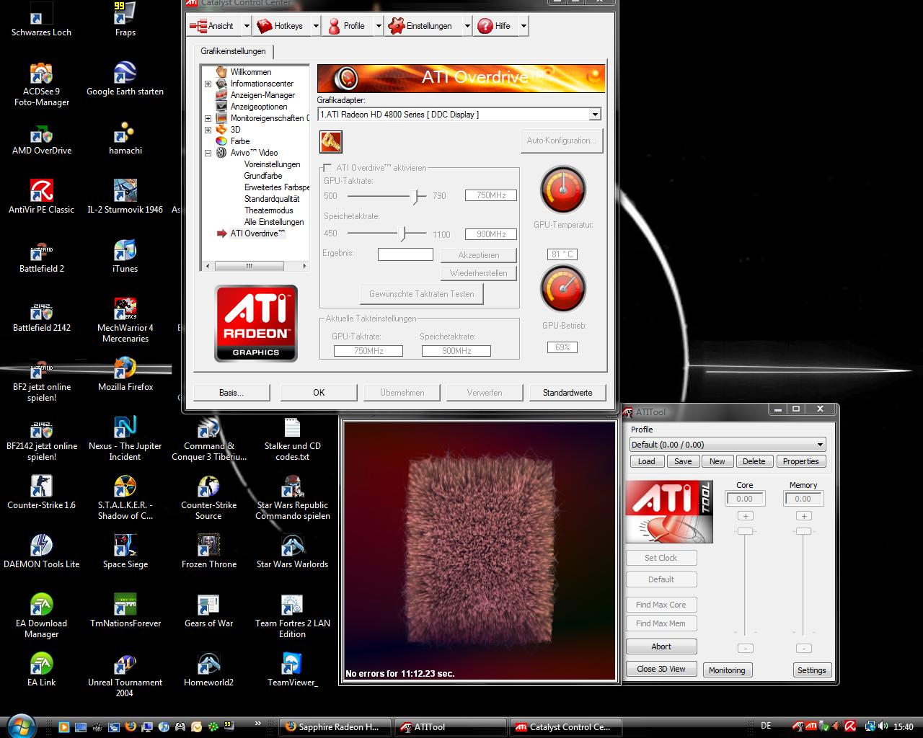The width and height of the screenshot is (923, 738).
Task: Click ATITool Settings button
Action: (812, 670)
